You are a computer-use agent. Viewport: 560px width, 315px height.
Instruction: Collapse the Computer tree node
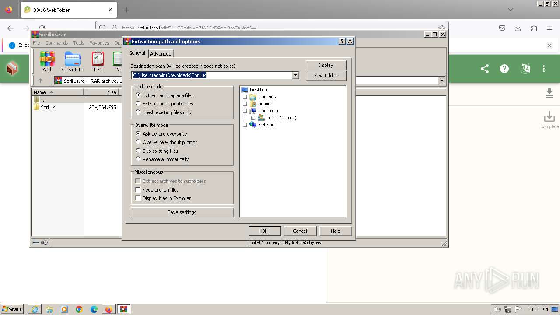coord(245,111)
